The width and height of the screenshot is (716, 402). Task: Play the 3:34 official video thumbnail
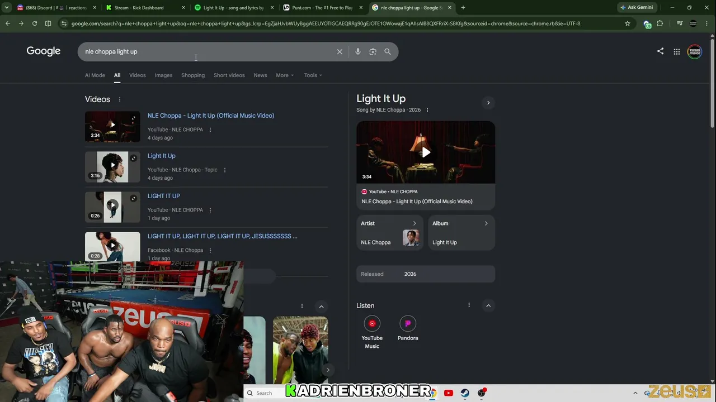point(112,127)
